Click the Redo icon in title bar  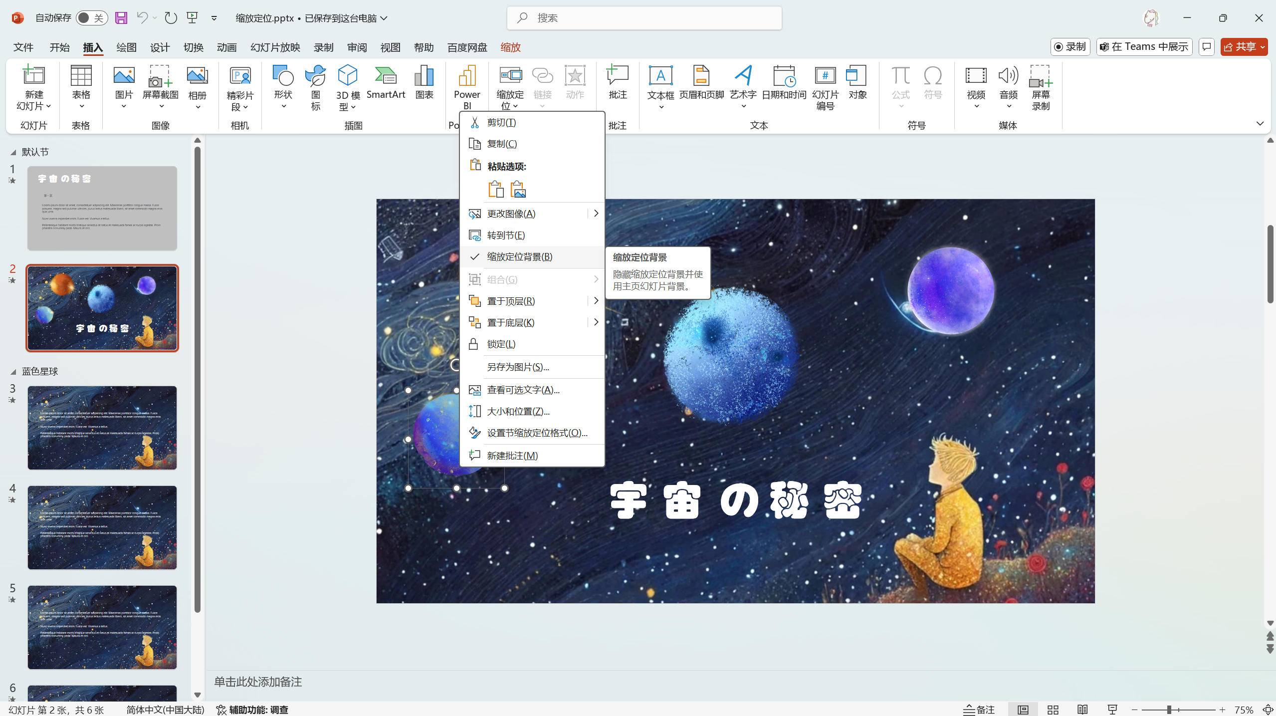pyautogui.click(x=171, y=18)
